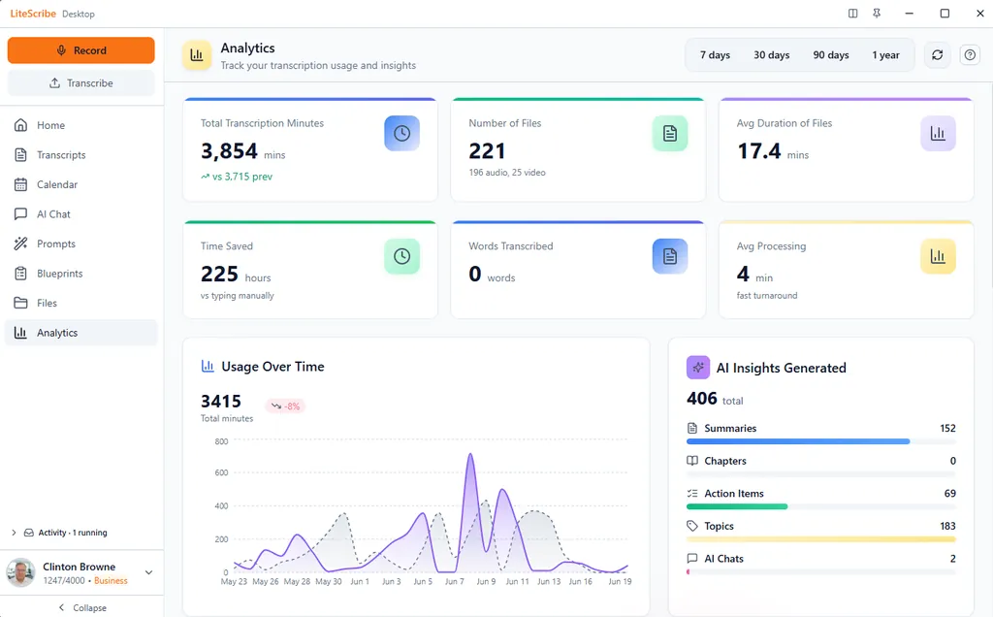Click the split panel icon in title bar
The width and height of the screenshot is (993, 617).
tap(853, 14)
